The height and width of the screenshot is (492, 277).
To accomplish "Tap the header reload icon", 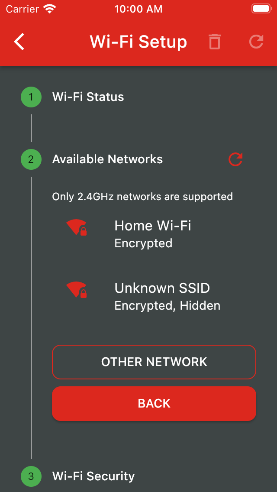I will tap(256, 42).
